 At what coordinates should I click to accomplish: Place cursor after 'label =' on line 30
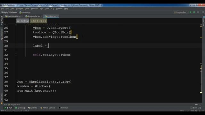[48, 46]
